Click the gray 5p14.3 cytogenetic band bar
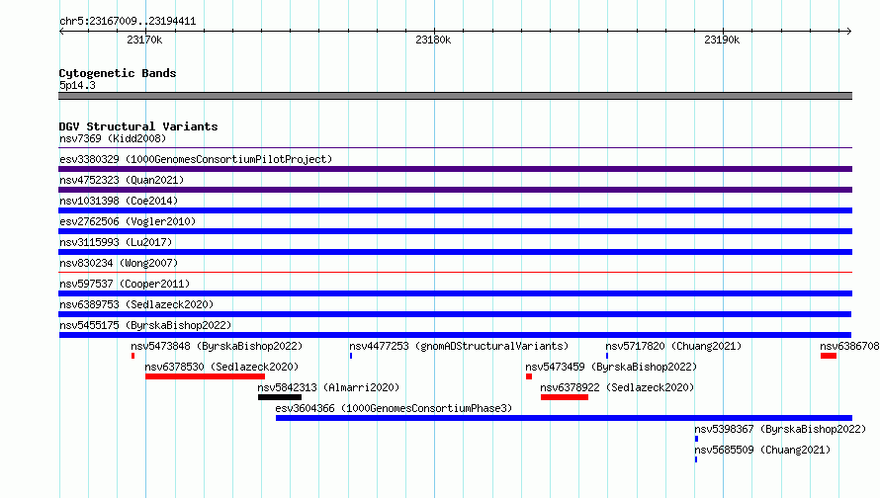The image size is (880, 498). pyautogui.click(x=455, y=96)
